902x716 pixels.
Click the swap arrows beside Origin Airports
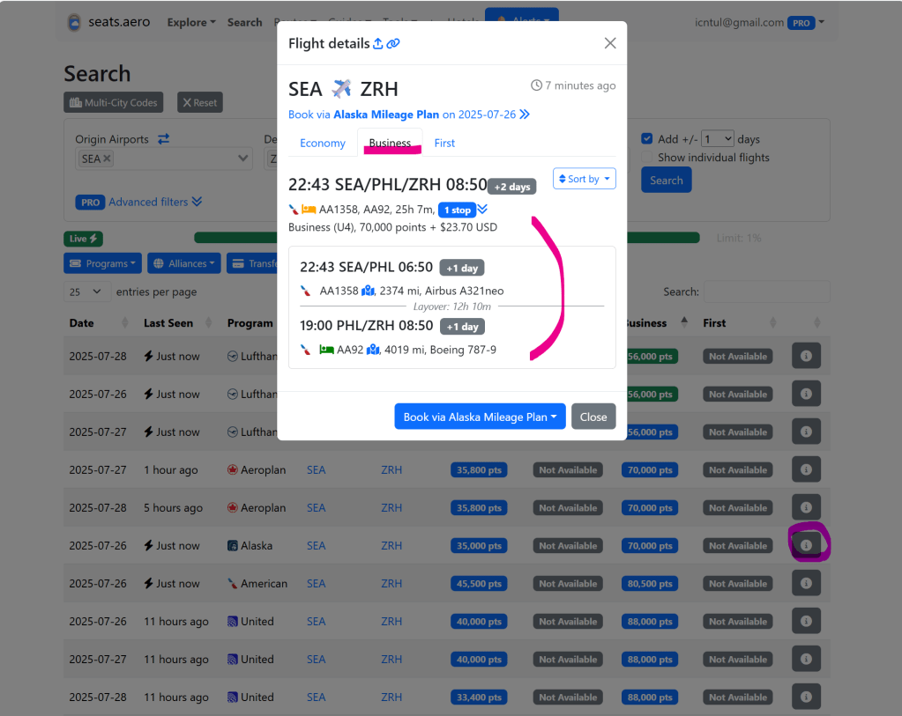163,139
